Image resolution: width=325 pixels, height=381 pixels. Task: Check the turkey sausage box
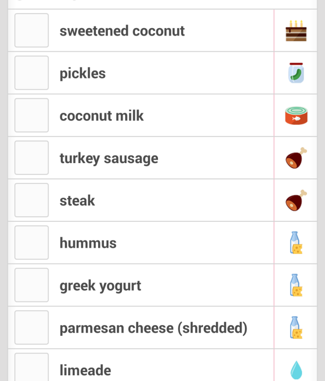click(x=32, y=157)
